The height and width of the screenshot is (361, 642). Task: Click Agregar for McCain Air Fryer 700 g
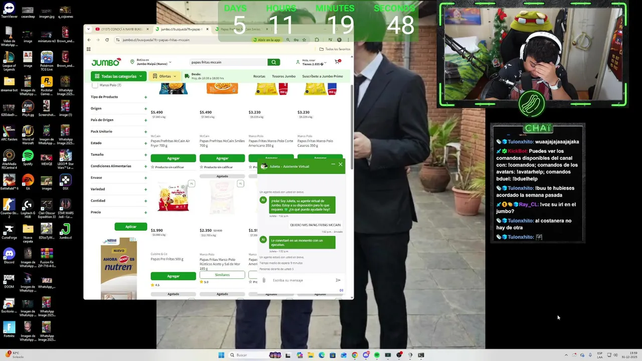[173, 158]
